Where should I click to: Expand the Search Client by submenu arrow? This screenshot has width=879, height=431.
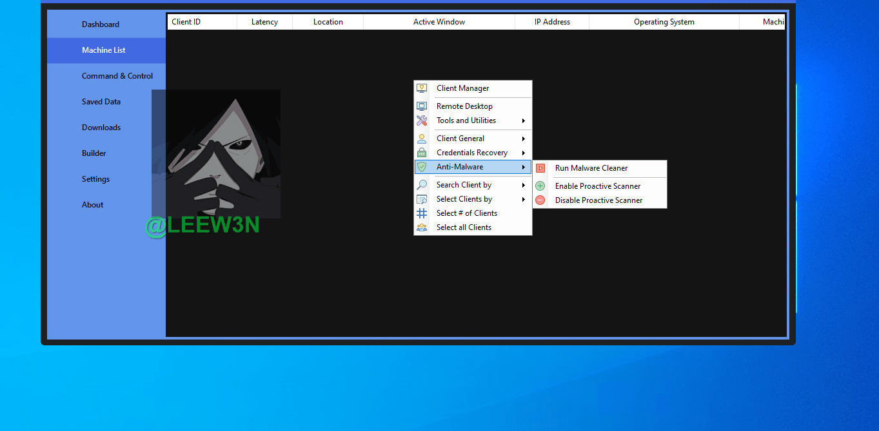point(524,185)
